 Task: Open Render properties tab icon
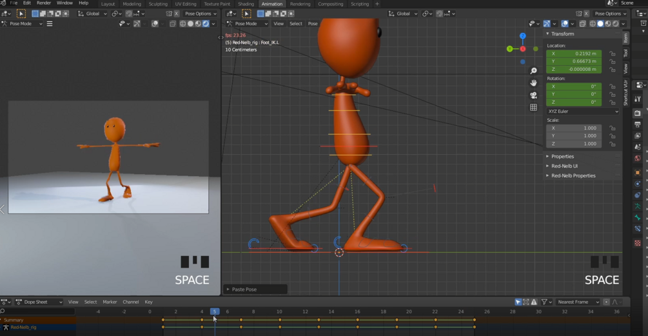(638, 114)
